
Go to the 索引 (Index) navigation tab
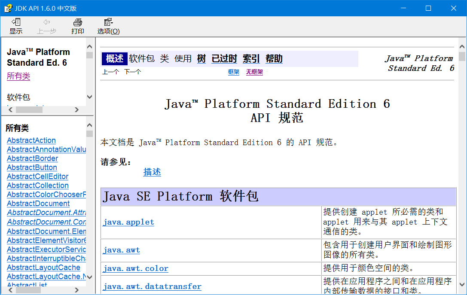pyautogui.click(x=251, y=59)
